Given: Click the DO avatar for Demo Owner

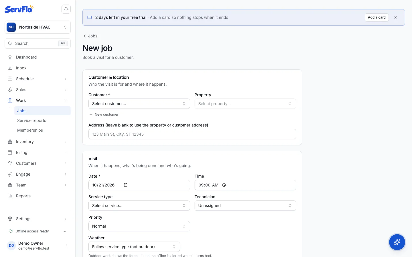Looking at the screenshot, I should coord(11,246).
